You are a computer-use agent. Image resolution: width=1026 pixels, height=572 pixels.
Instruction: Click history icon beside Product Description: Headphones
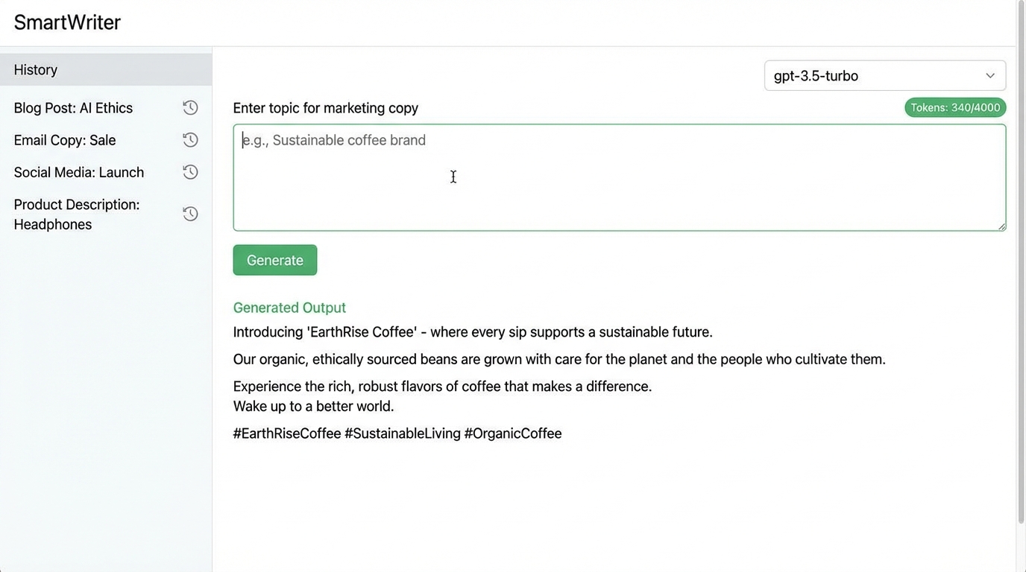[x=190, y=214]
